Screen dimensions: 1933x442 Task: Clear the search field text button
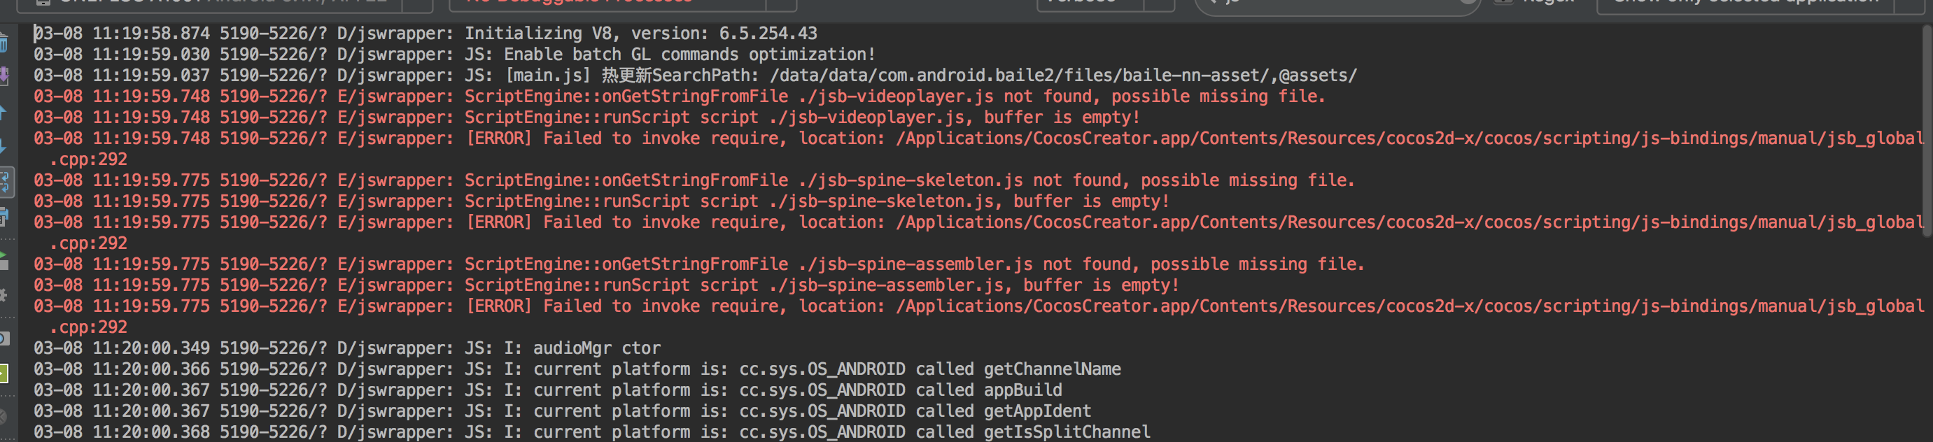pos(1468,3)
